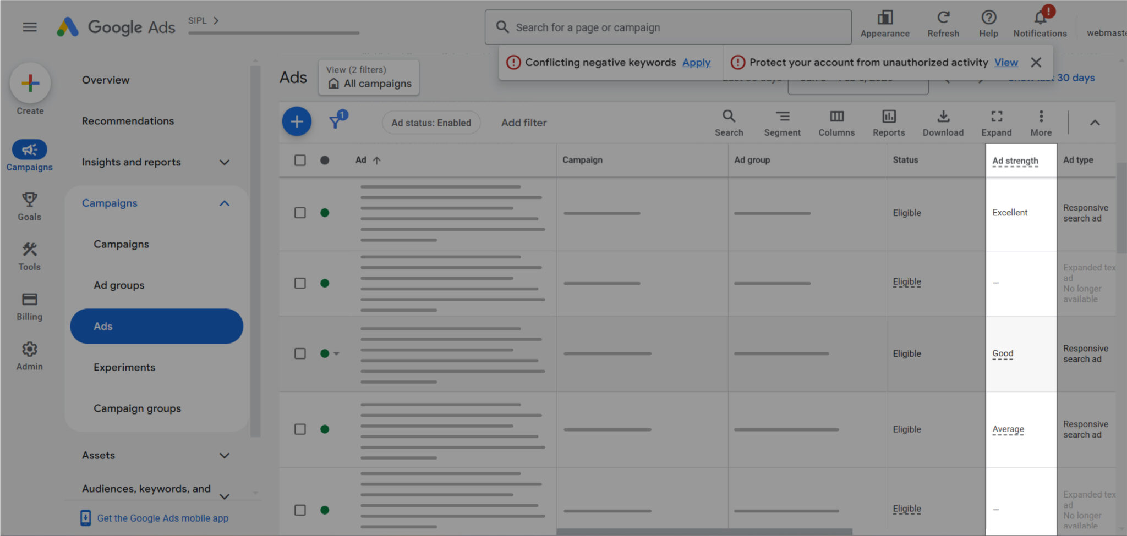This screenshot has width=1127, height=536.
Task: Sort by the Ad column arrow
Action: click(376, 161)
